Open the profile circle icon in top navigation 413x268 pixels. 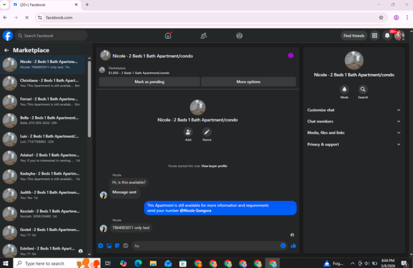[239, 35]
